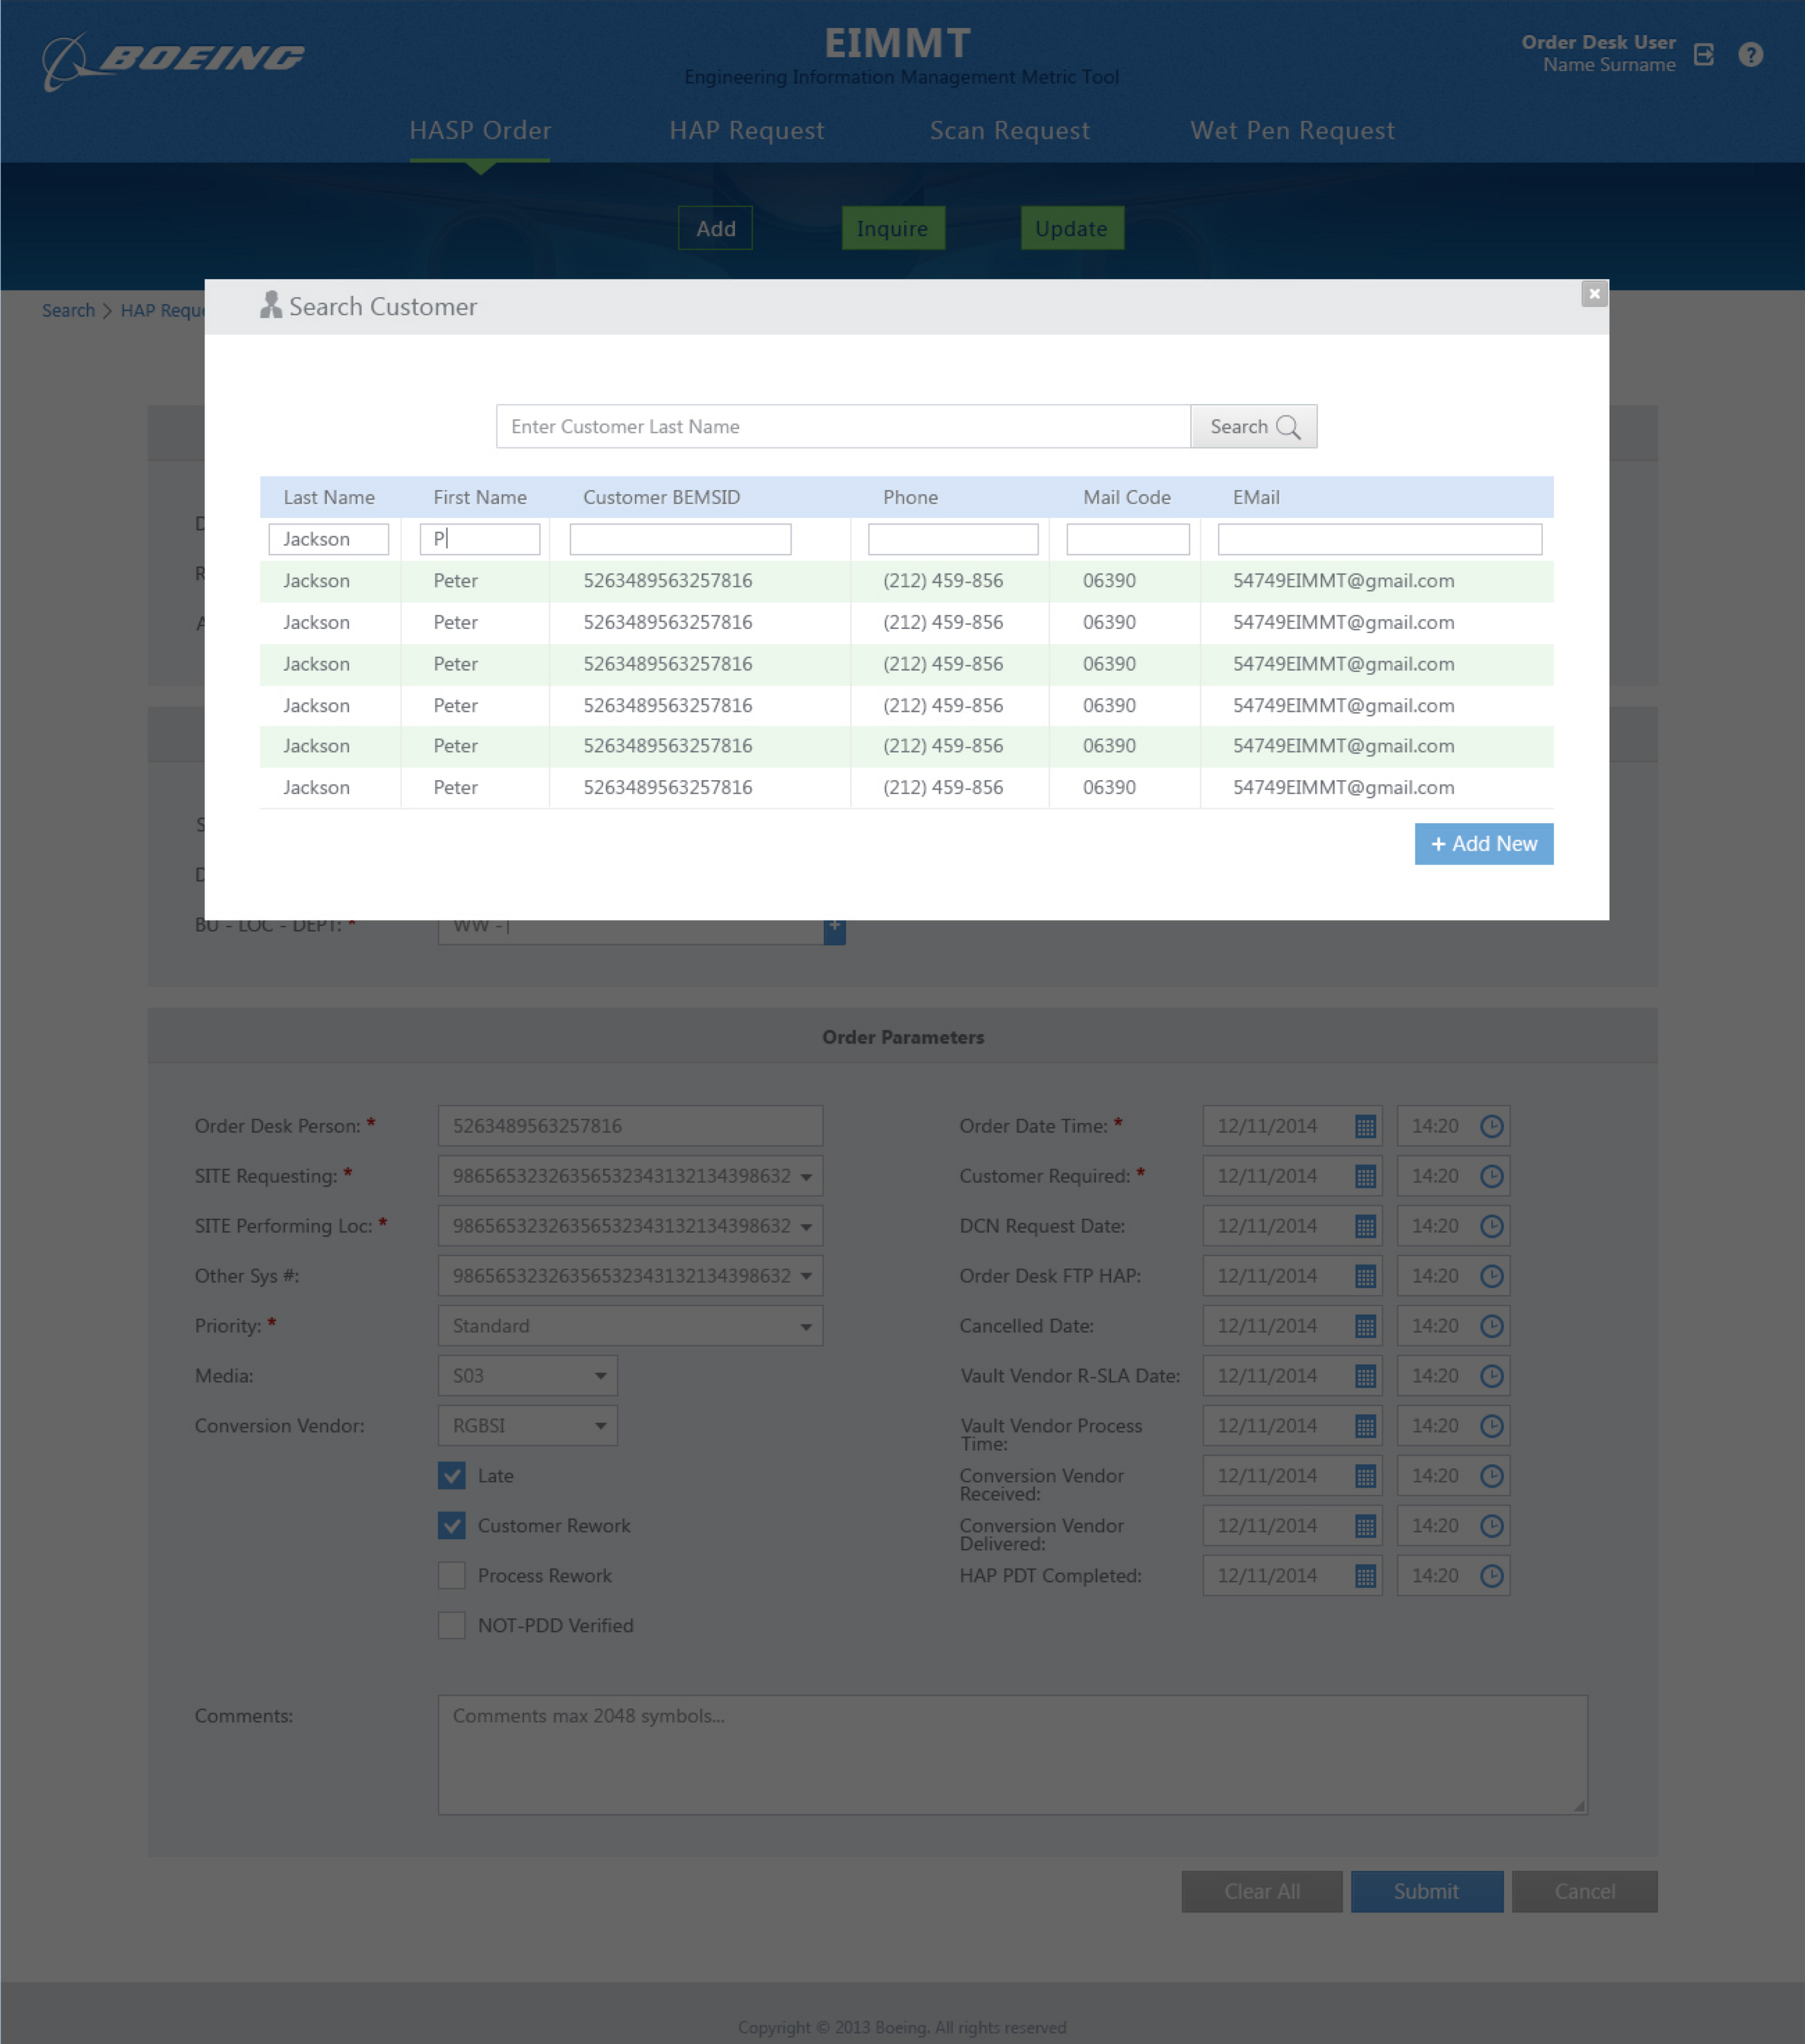1805x2044 pixels.
Task: Open the Wet Pen Request tab
Action: [1292, 131]
